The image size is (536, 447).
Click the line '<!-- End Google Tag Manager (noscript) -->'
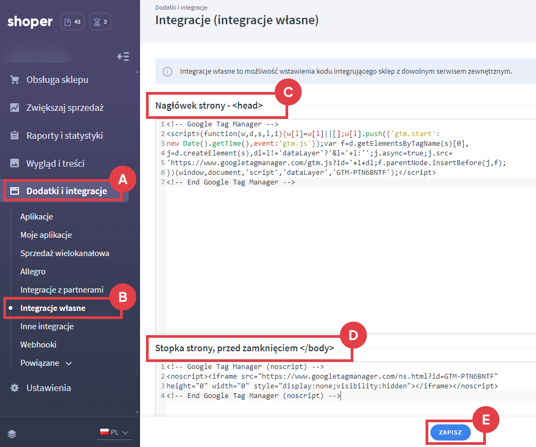[x=253, y=396]
